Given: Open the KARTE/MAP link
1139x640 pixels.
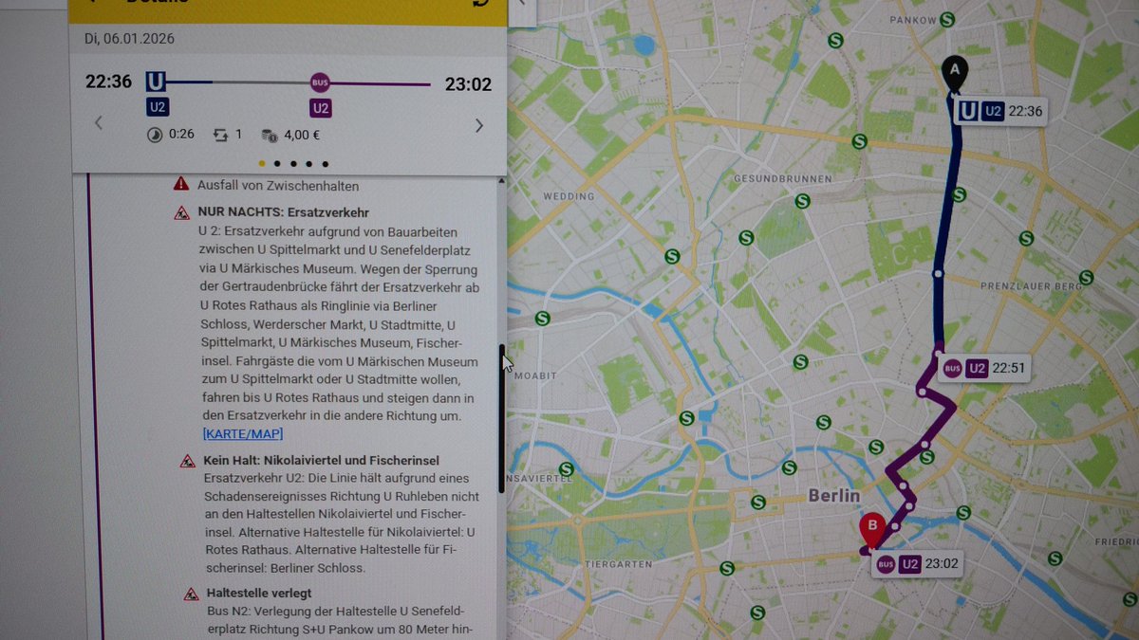Looking at the screenshot, I should pyautogui.click(x=242, y=434).
